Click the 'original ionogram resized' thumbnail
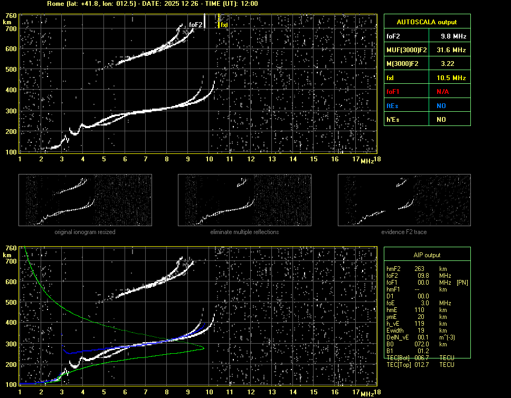Screen dimensions: 511x398 point(85,200)
